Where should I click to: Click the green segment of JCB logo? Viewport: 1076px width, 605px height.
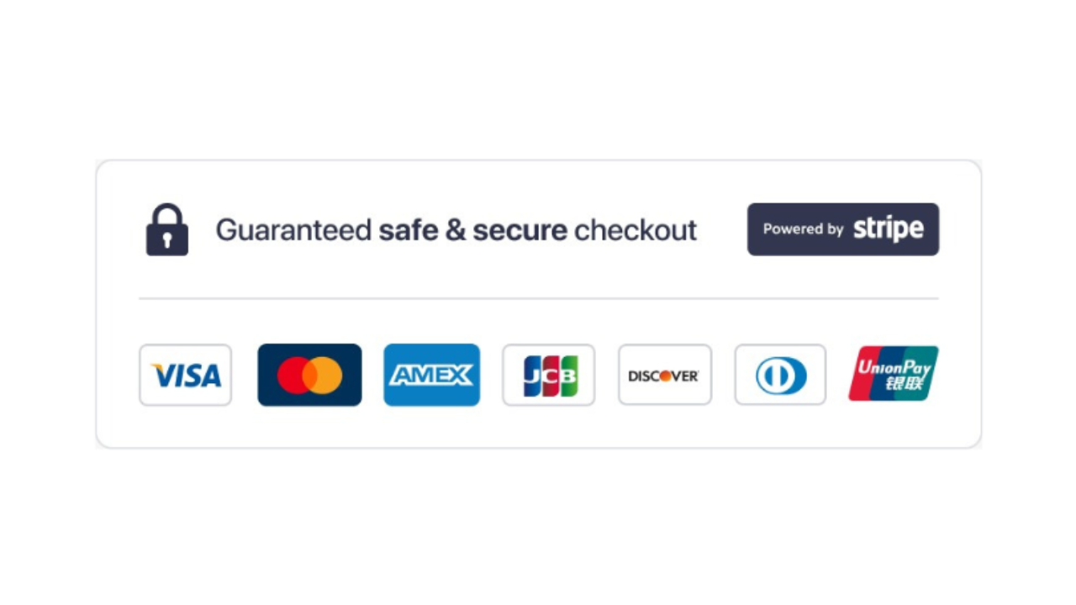click(x=567, y=376)
